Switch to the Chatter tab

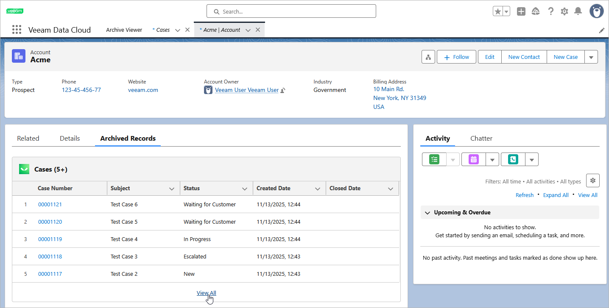point(481,138)
